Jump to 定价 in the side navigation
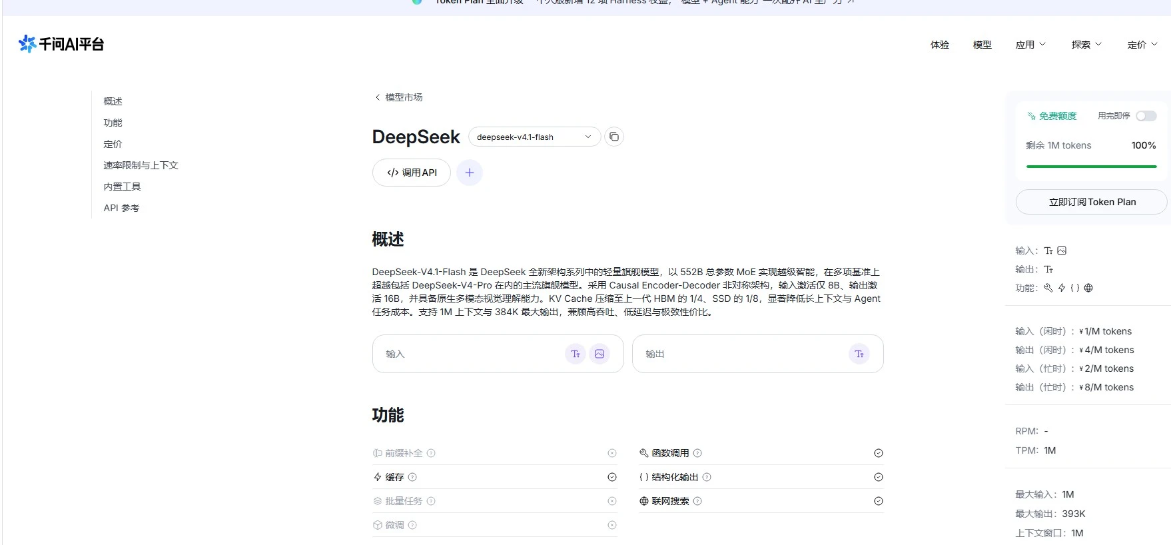Viewport: 1171px width, 545px height. [113, 144]
